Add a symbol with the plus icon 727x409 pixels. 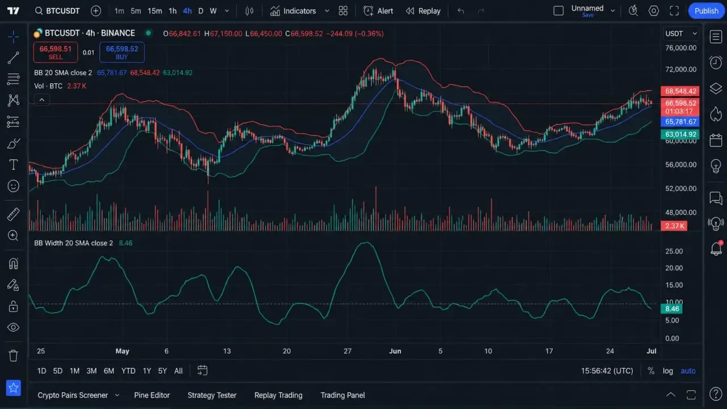(x=96, y=11)
